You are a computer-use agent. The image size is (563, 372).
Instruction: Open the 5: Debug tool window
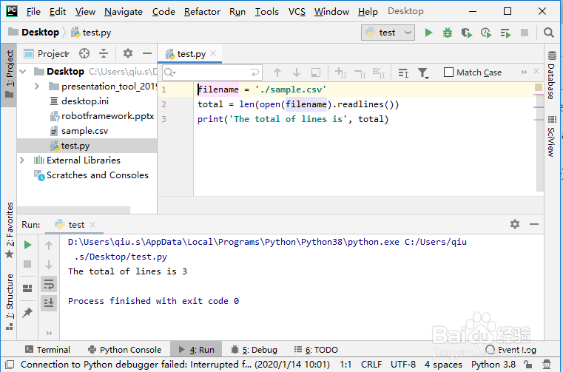pos(254,350)
